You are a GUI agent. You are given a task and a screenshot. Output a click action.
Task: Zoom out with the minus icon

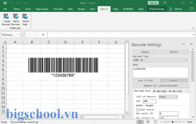161,122
